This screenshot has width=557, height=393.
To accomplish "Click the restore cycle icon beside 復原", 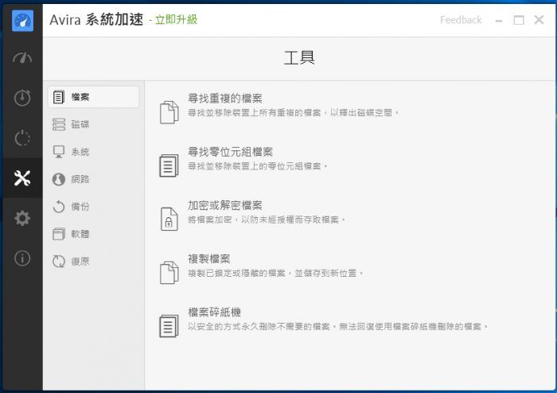I will click(x=59, y=262).
